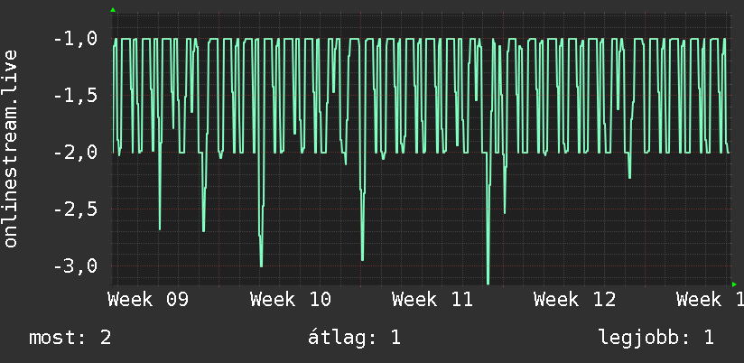Screen dimensions: 744x363
Task: Select the Week 10 axis label
Action: point(291,300)
